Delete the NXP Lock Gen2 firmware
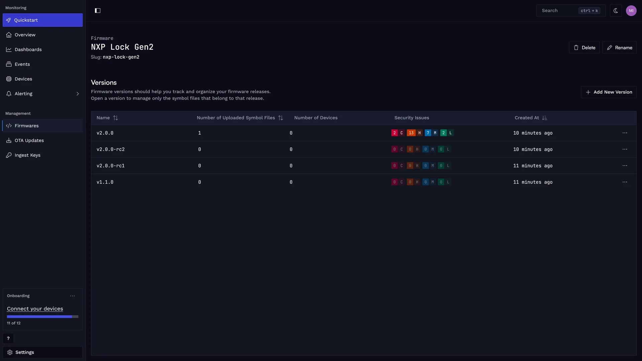The width and height of the screenshot is (642, 361). coord(584,47)
